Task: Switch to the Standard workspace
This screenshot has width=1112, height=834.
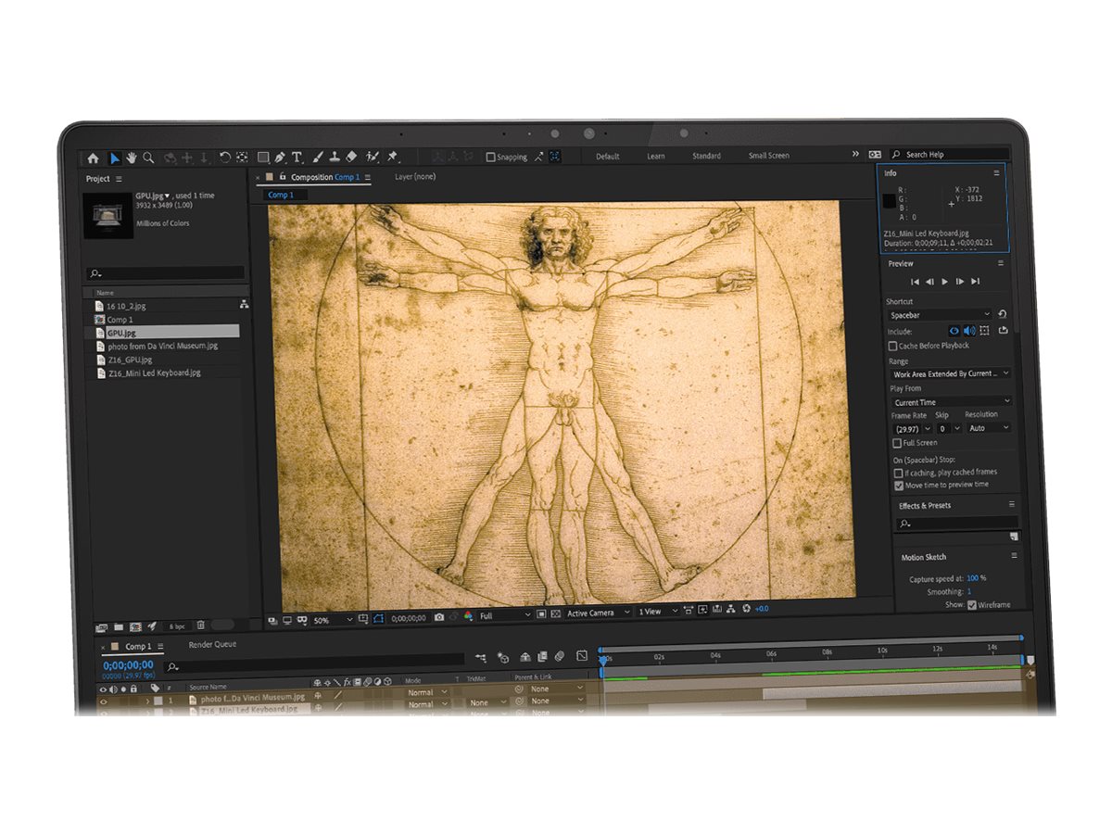Action: pyautogui.click(x=706, y=156)
